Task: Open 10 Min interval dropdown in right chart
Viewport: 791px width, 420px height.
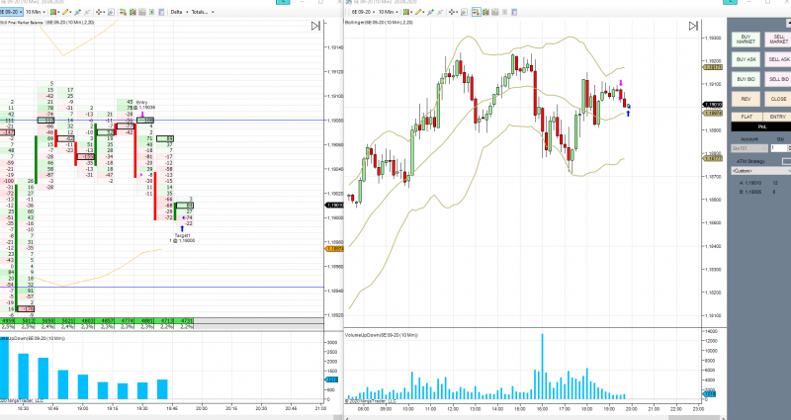Action: click(x=388, y=12)
